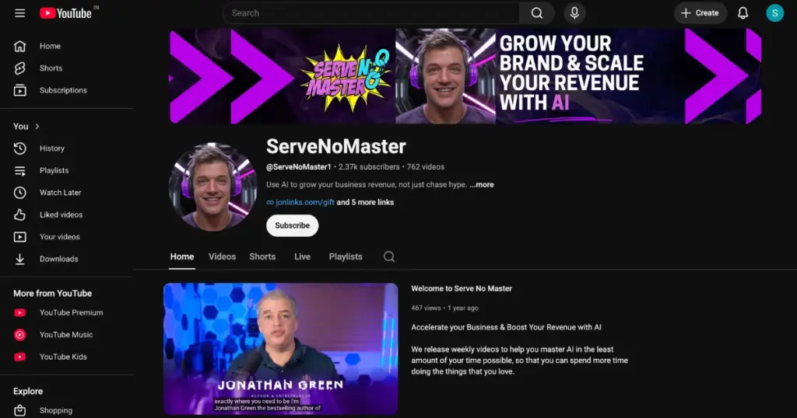Click the link chain icon beside jonlinks.com
Image resolution: width=797 pixels, height=418 pixels.
(x=270, y=202)
